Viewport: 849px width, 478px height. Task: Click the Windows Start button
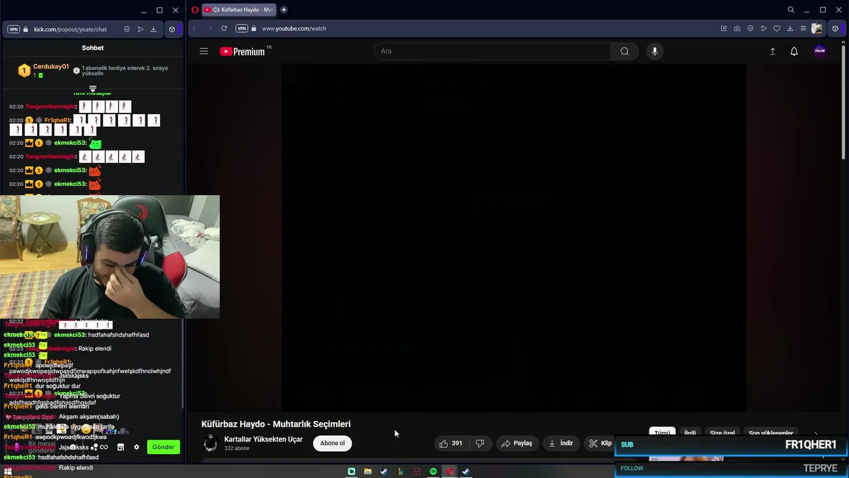point(8,471)
